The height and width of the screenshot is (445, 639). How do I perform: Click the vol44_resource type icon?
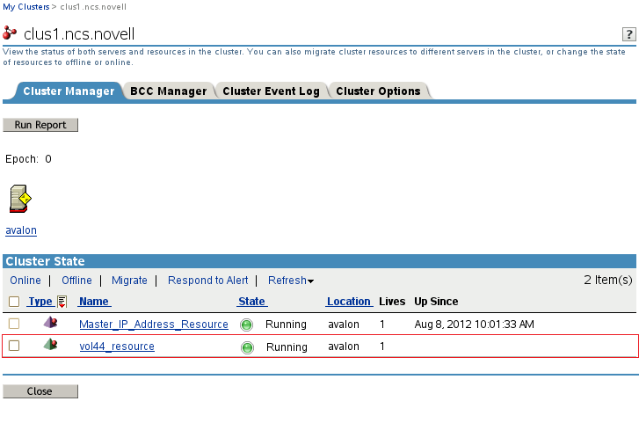tap(50, 346)
